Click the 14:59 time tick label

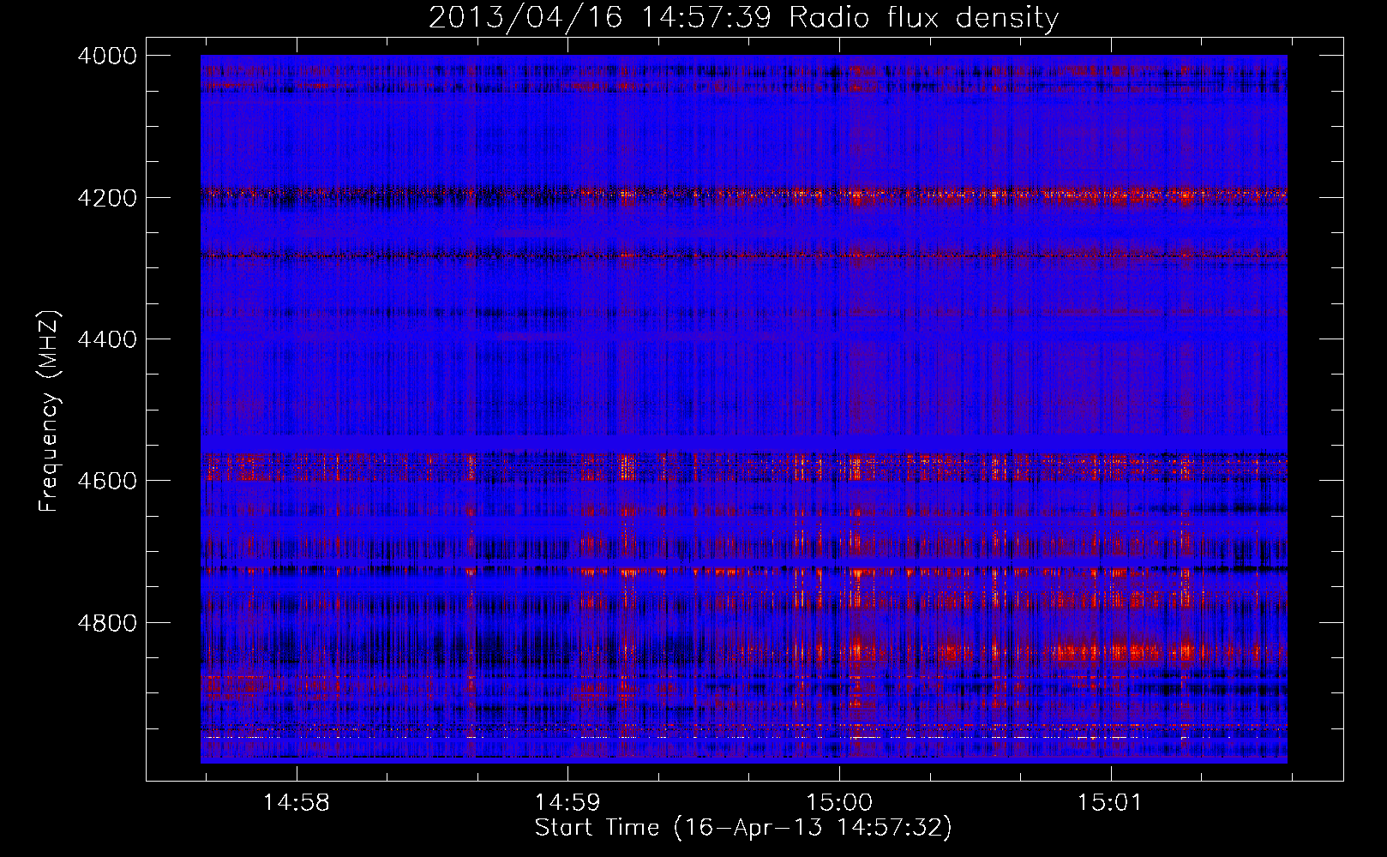click(567, 803)
